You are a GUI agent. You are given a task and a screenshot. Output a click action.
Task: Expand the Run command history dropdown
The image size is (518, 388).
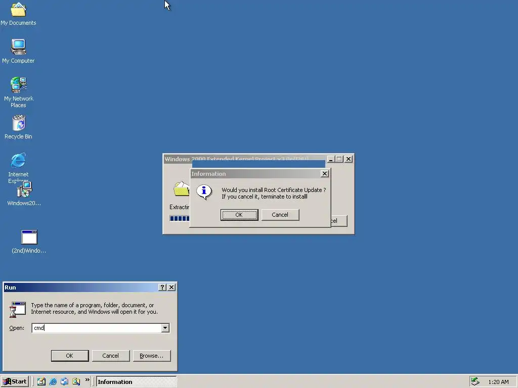[x=165, y=328]
